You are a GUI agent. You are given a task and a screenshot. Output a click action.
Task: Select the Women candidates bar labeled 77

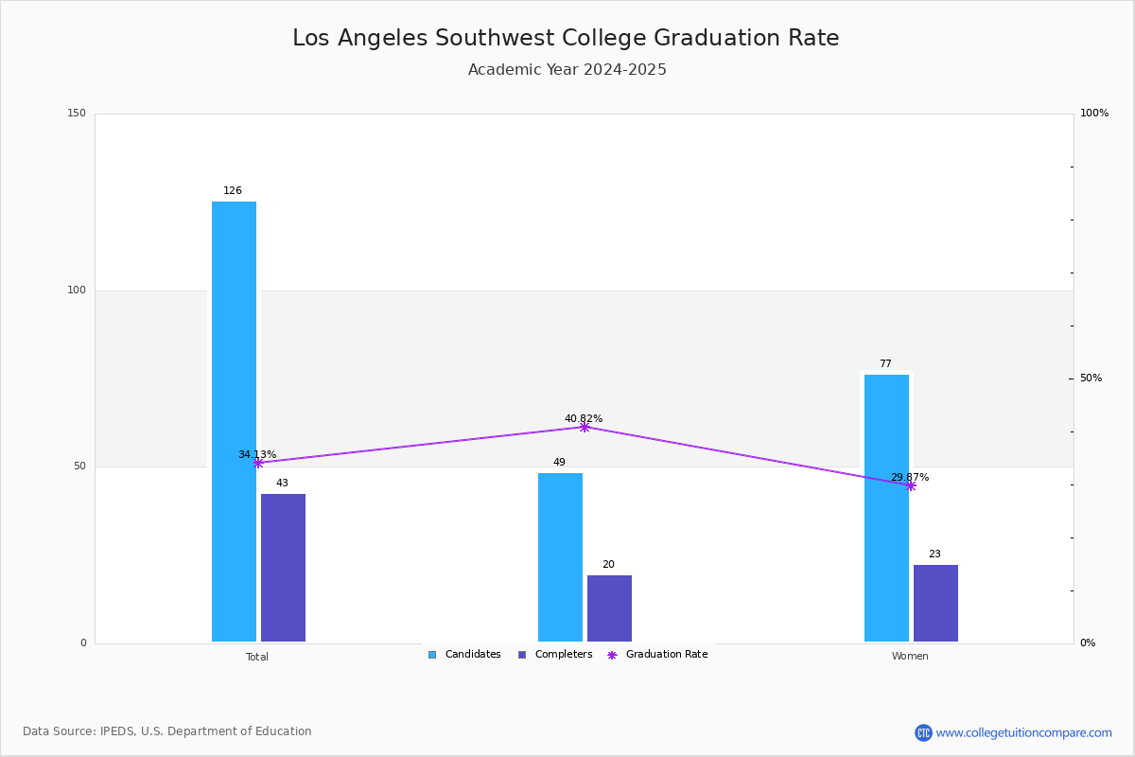(886, 508)
